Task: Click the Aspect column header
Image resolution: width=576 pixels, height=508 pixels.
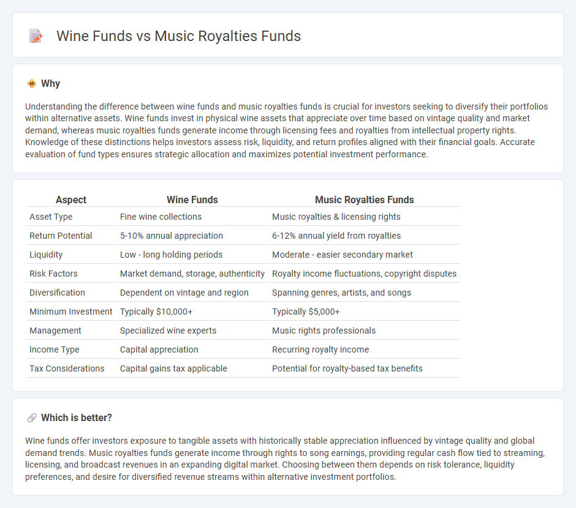Action: (71, 200)
